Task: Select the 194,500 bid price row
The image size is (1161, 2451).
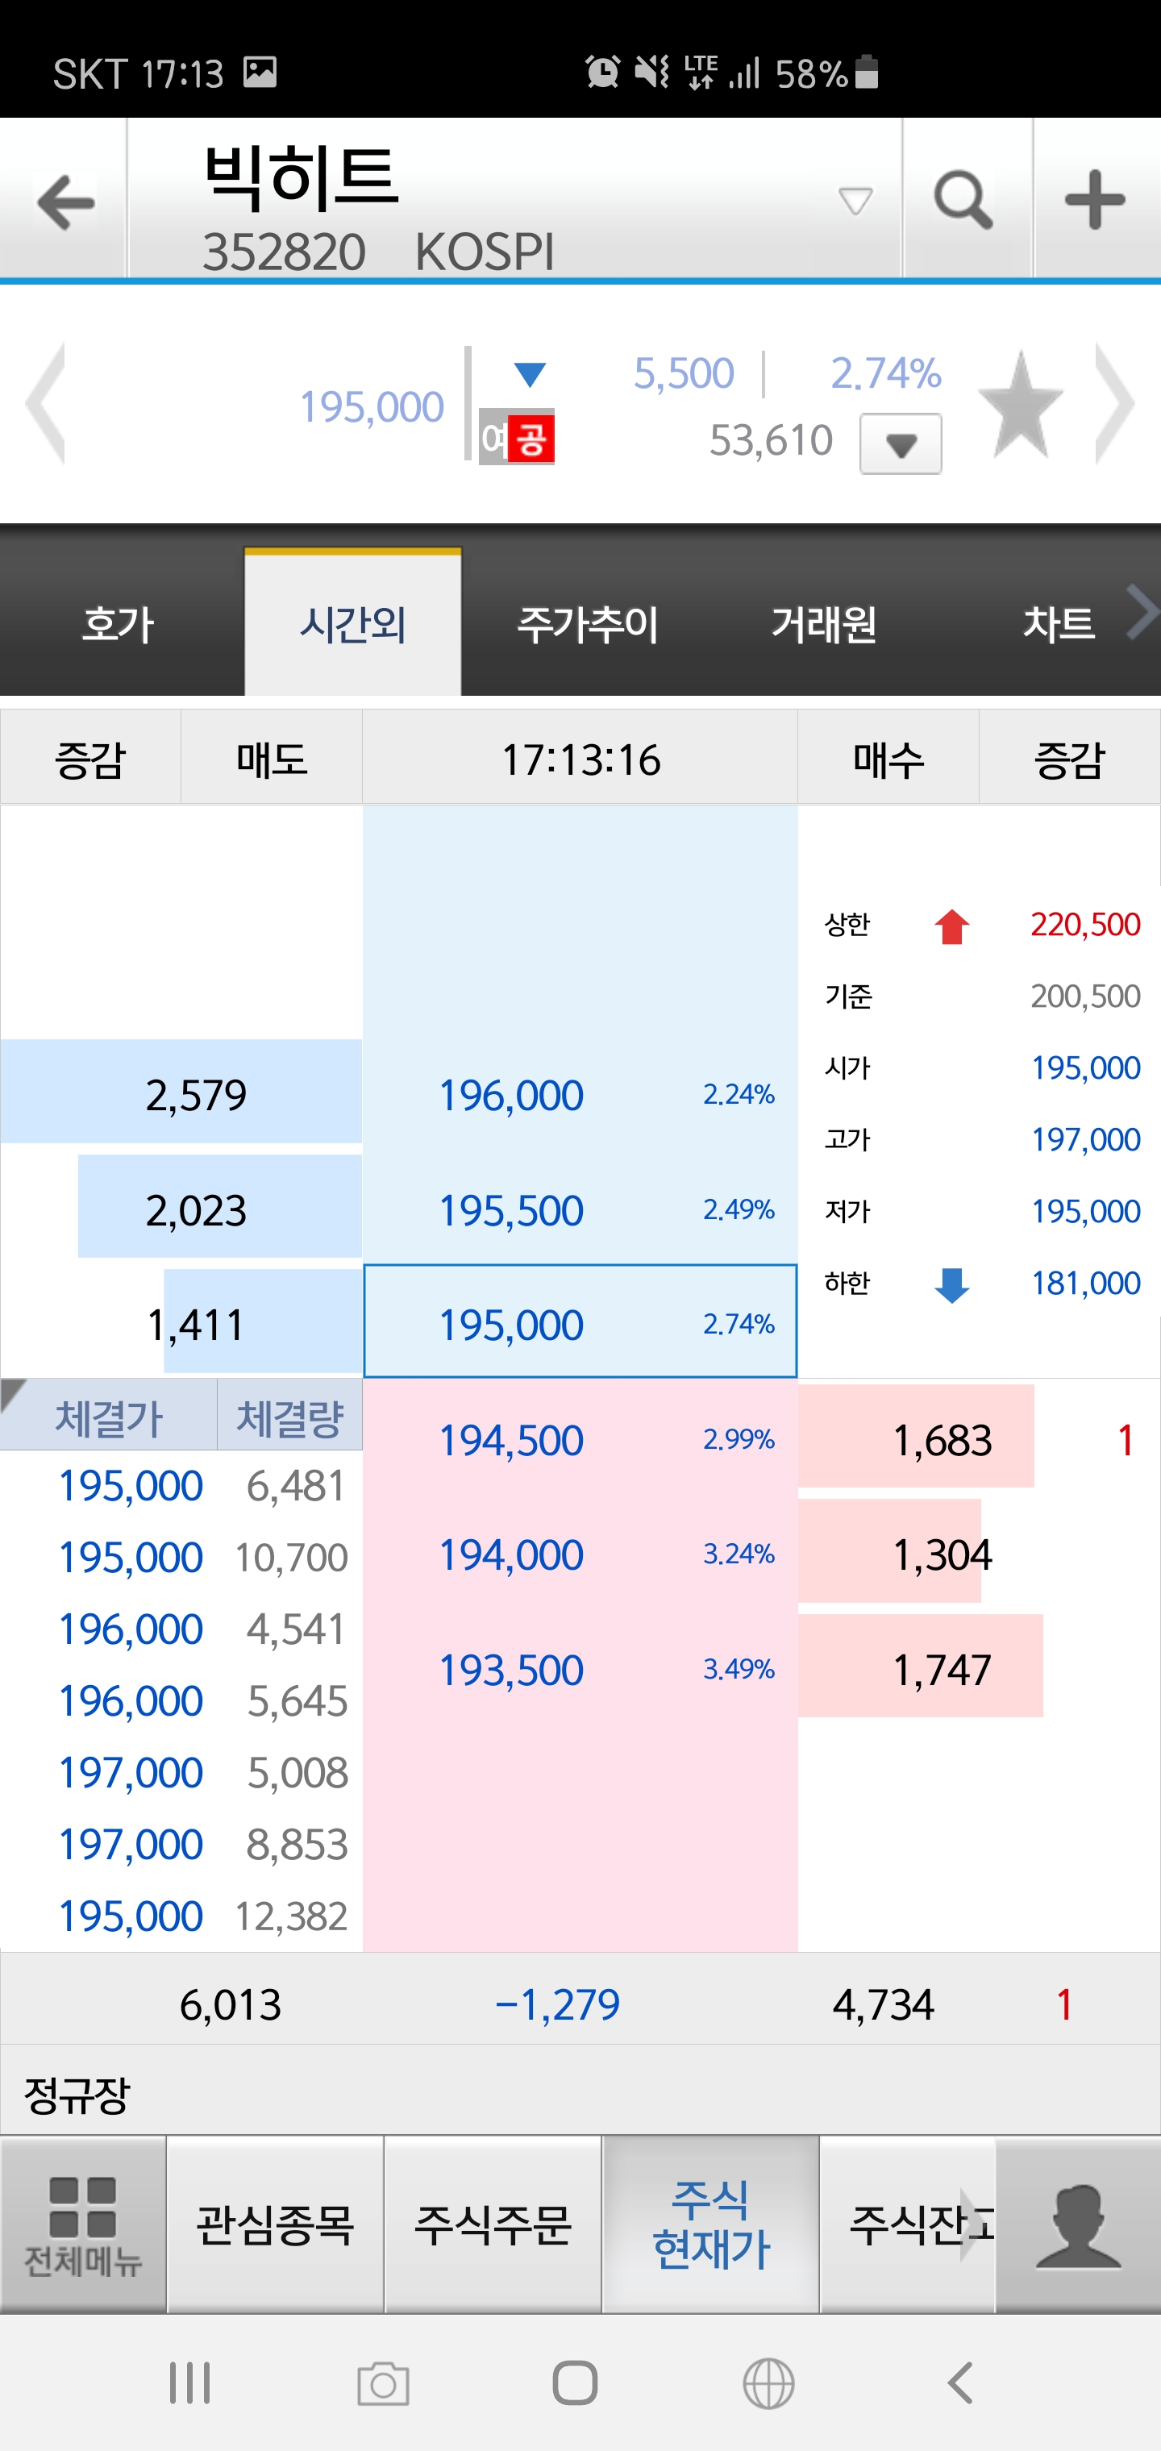Action: [579, 1441]
